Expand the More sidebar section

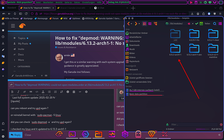[x=21, y=60]
